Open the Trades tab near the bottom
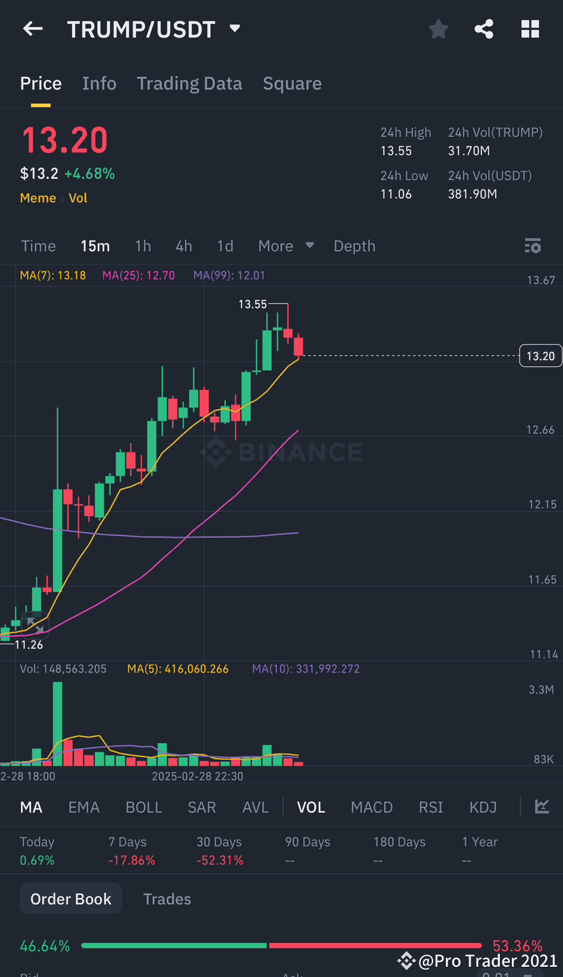 coord(167,899)
